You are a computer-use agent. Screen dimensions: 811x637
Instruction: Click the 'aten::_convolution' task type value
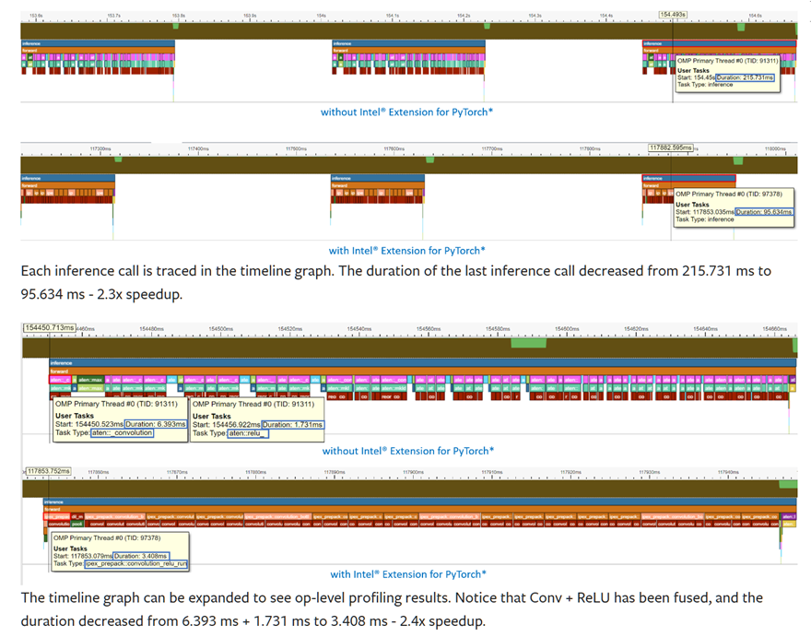pyautogui.click(x=122, y=433)
